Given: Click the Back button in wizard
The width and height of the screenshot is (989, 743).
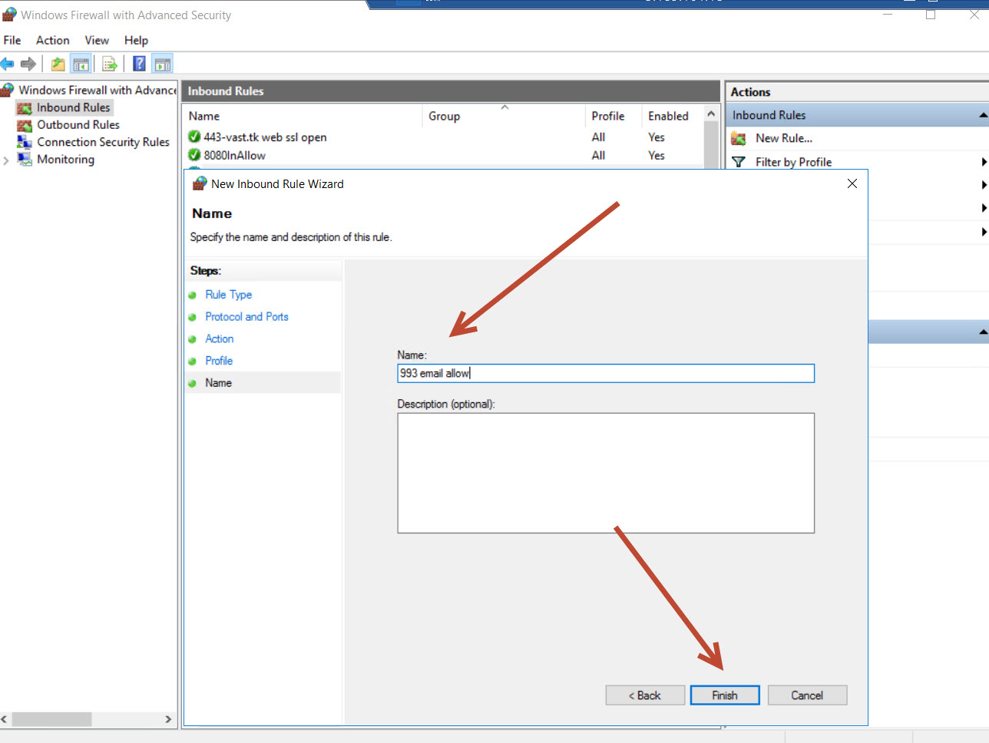Looking at the screenshot, I should point(644,695).
